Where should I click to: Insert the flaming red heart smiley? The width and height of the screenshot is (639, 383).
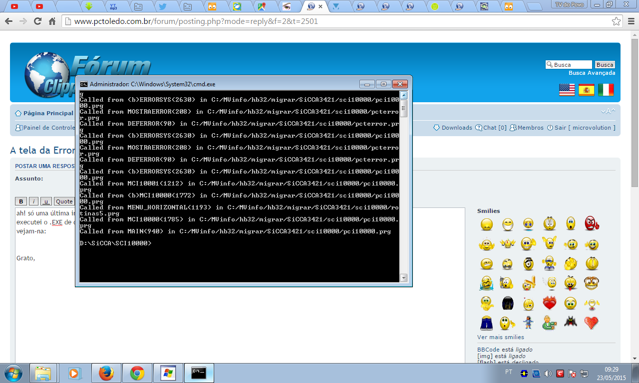550,303
